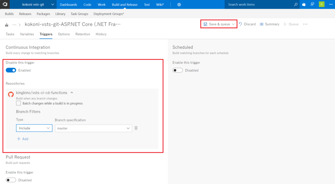The height and width of the screenshot is (184, 335).
Task: Delete the master branch filter with trash icon
Action: coord(136,128)
